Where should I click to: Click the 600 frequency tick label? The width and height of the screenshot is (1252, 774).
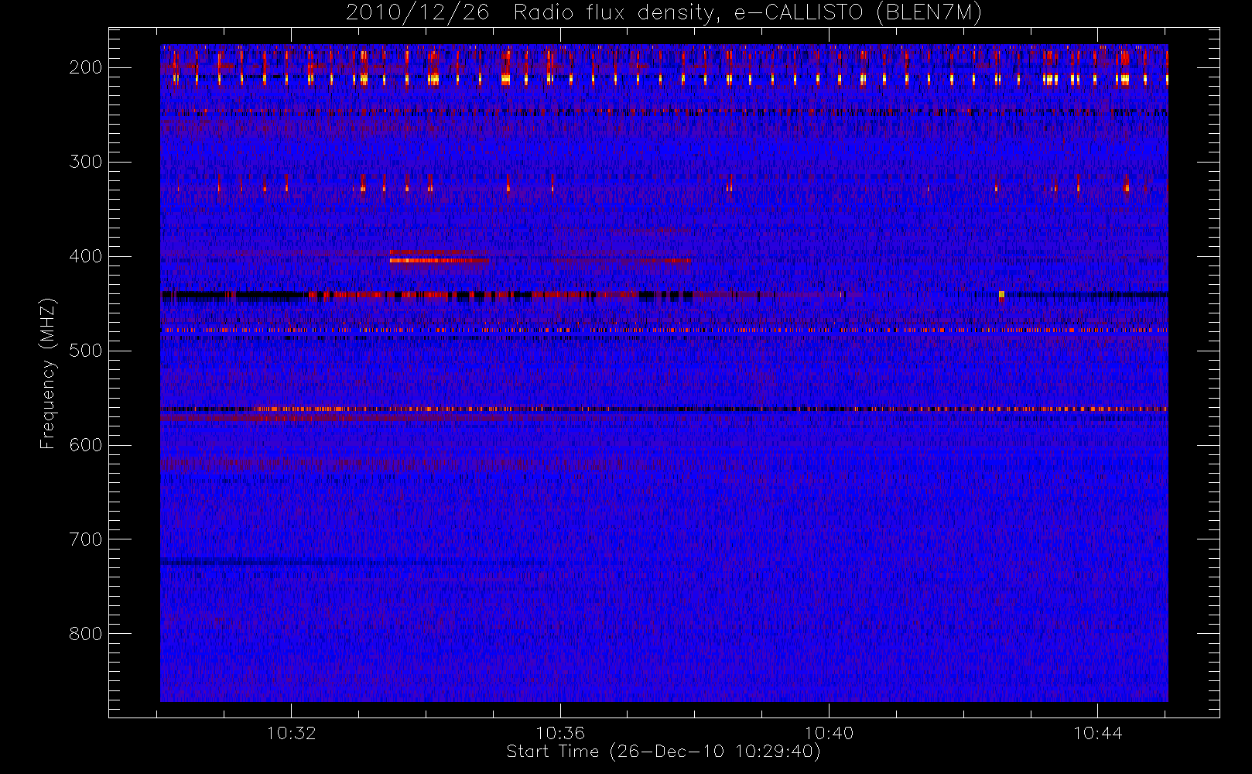tap(86, 445)
